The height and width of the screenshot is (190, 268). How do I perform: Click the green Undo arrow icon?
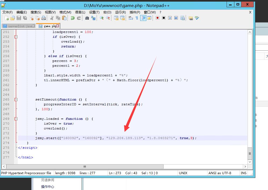coord(72,18)
